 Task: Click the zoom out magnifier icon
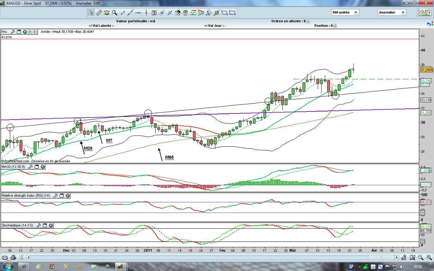coord(421,257)
